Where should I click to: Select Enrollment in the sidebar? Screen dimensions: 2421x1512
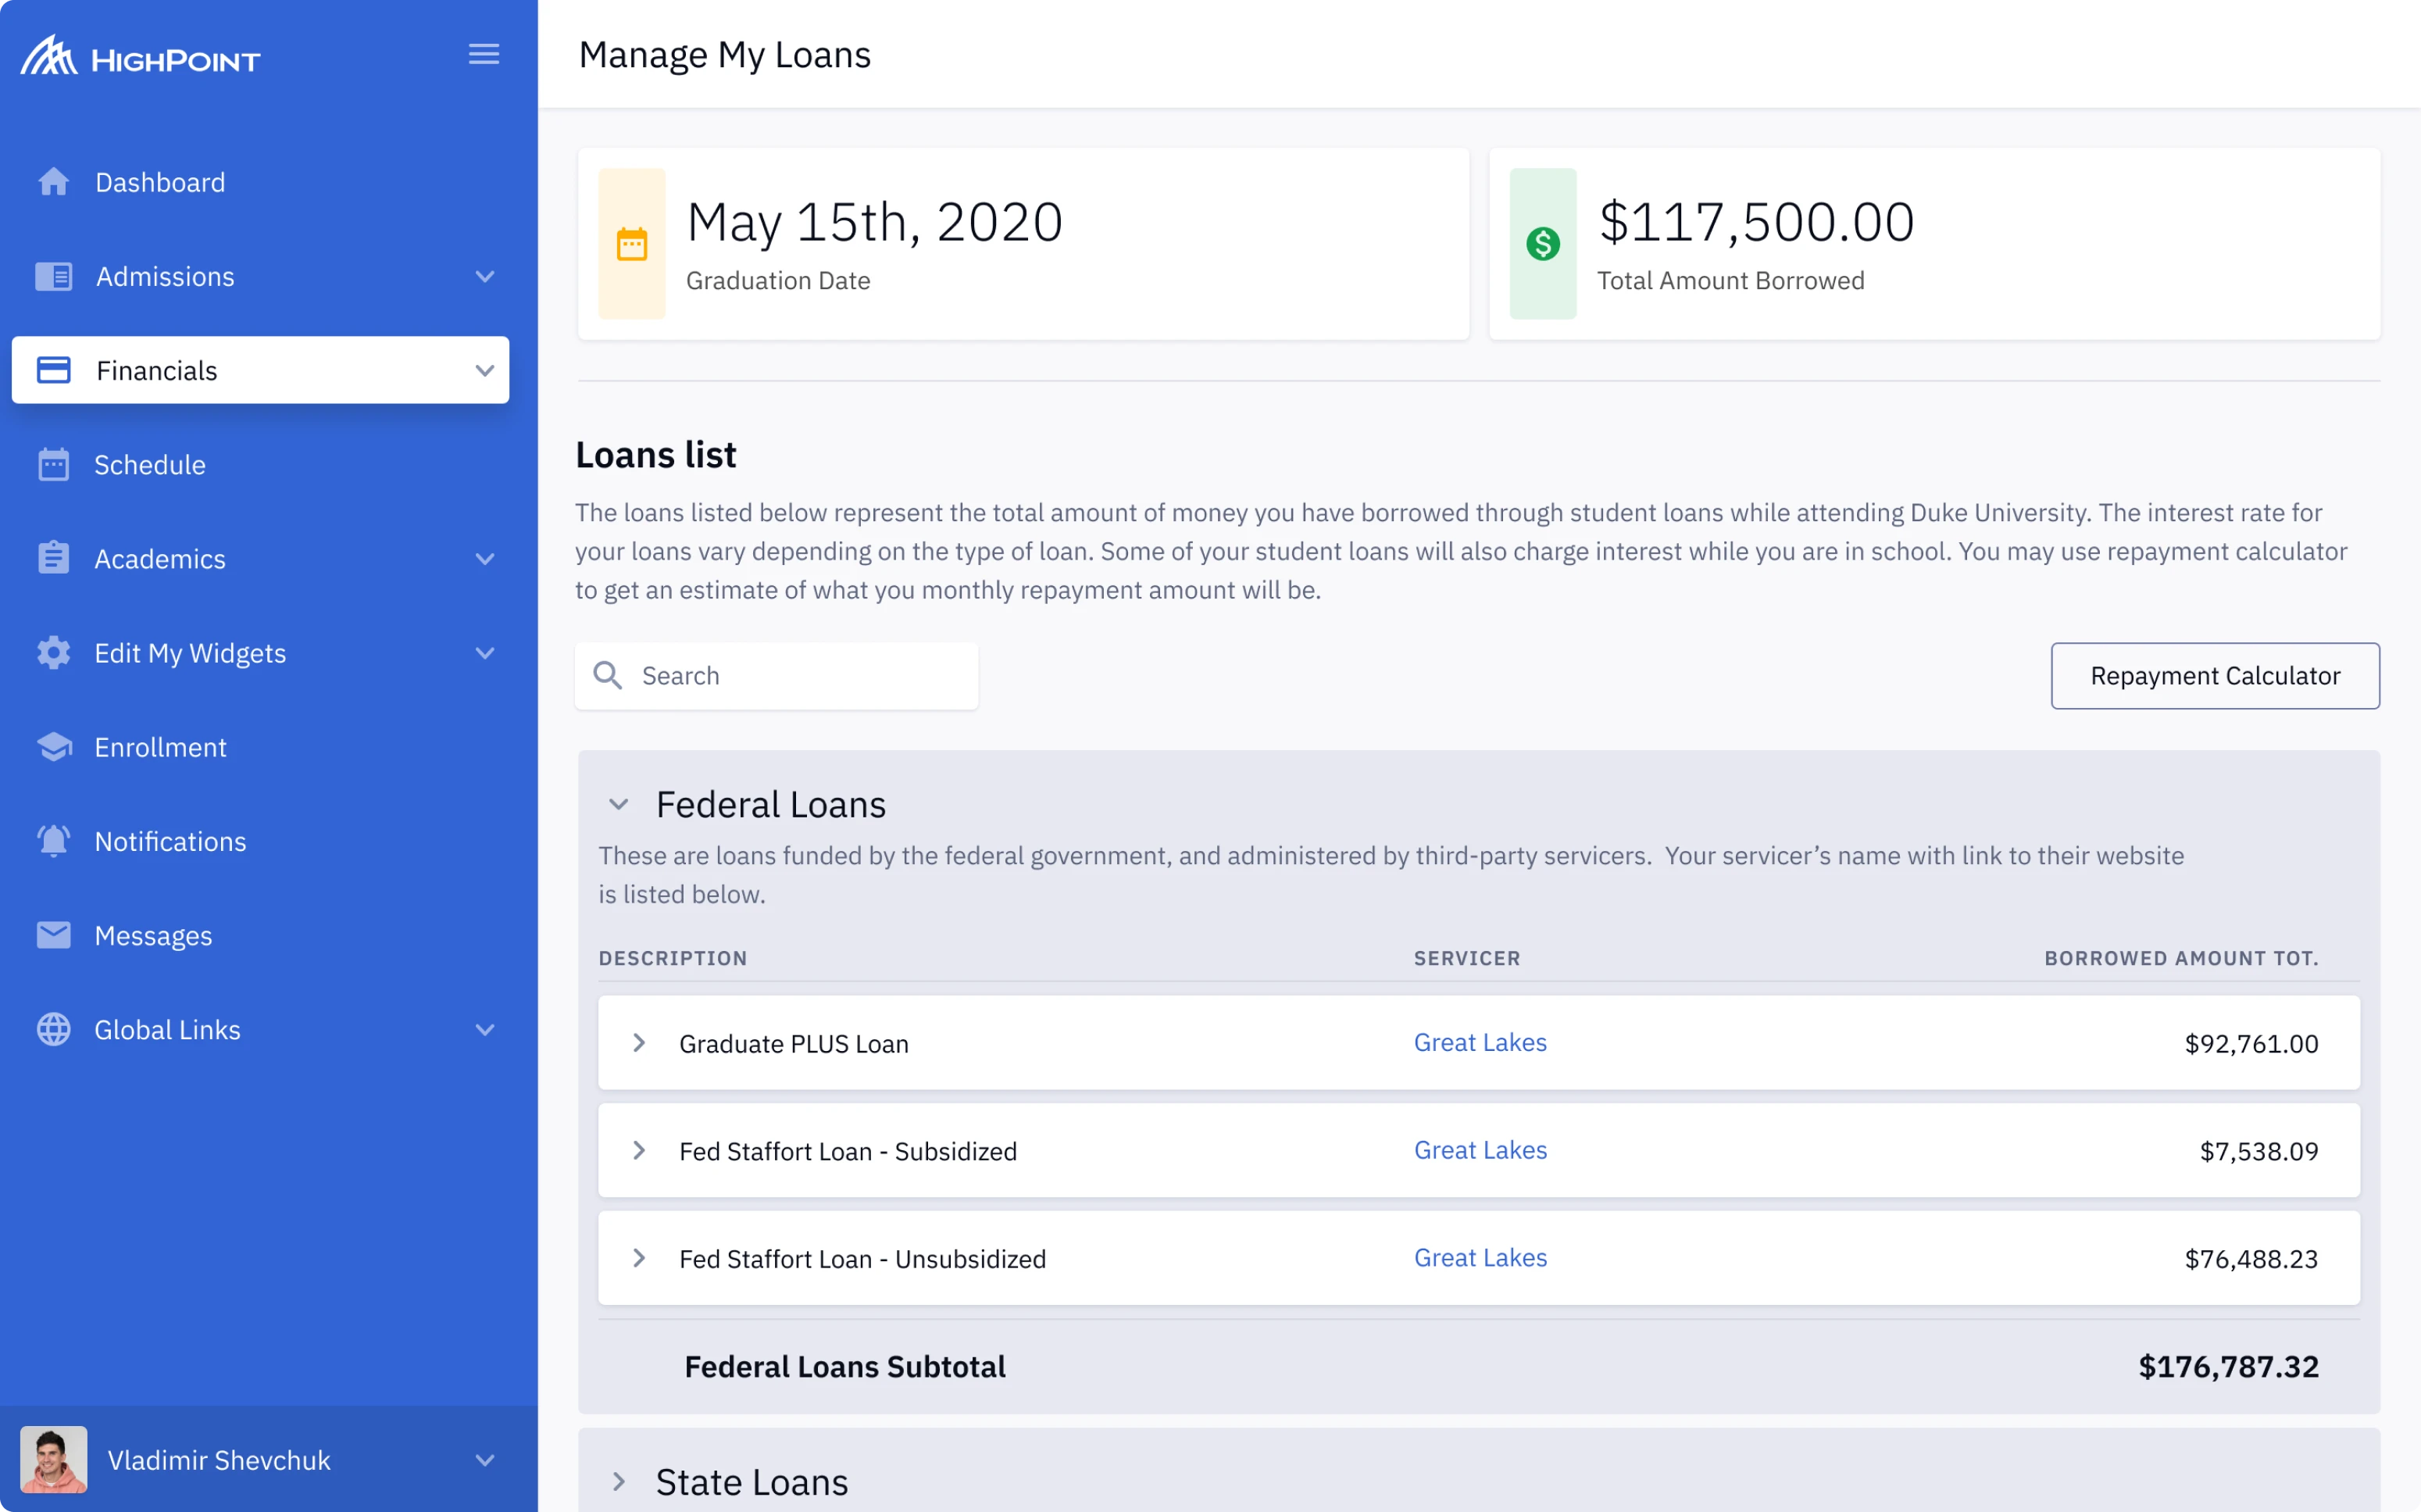(x=161, y=747)
